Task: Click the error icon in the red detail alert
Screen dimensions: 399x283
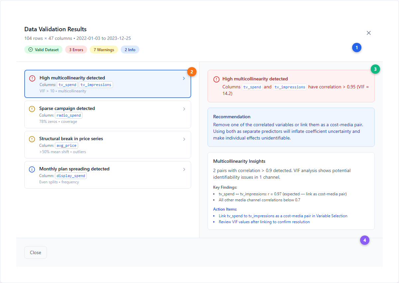Action: click(216, 79)
